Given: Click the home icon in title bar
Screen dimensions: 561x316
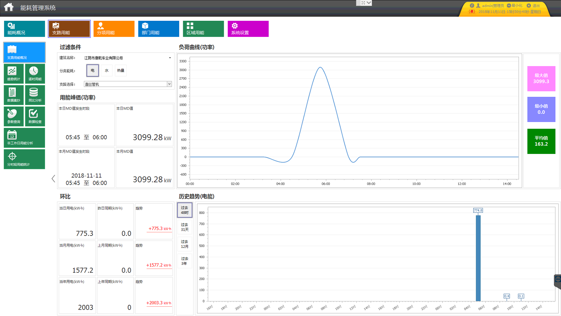Looking at the screenshot, I should [x=9, y=7].
